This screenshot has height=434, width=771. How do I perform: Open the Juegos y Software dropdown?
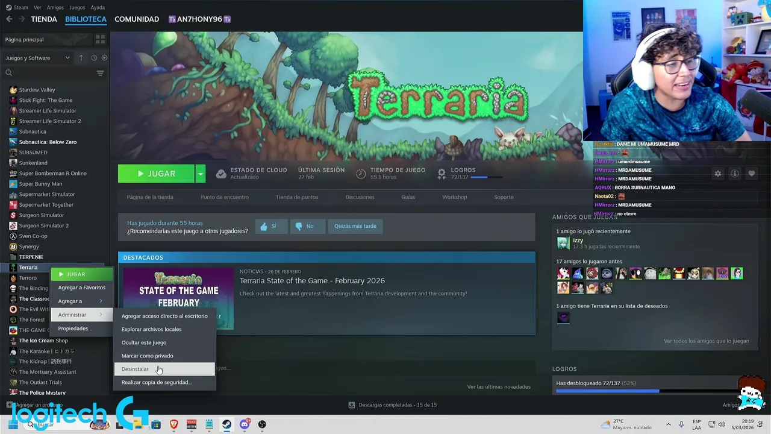pos(37,58)
